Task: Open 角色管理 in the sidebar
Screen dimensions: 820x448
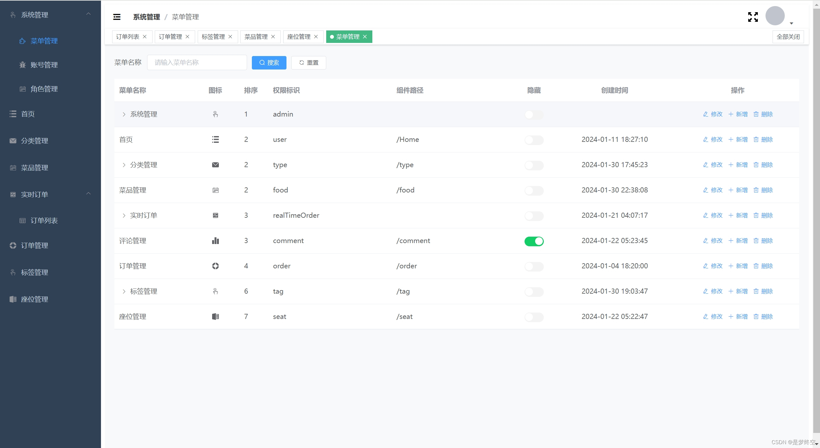Action: [x=50, y=89]
